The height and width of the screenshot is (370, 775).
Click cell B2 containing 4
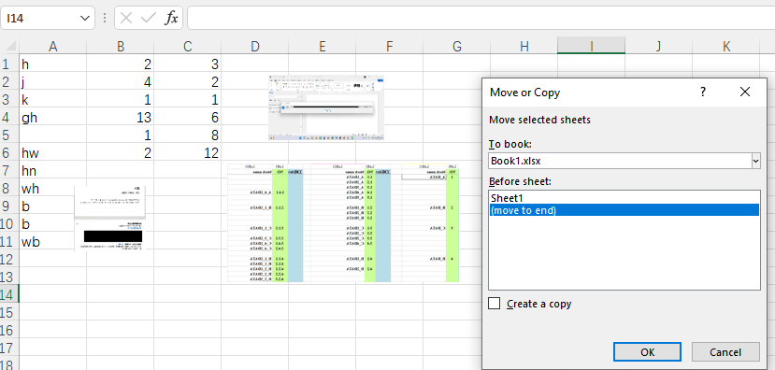click(120, 82)
